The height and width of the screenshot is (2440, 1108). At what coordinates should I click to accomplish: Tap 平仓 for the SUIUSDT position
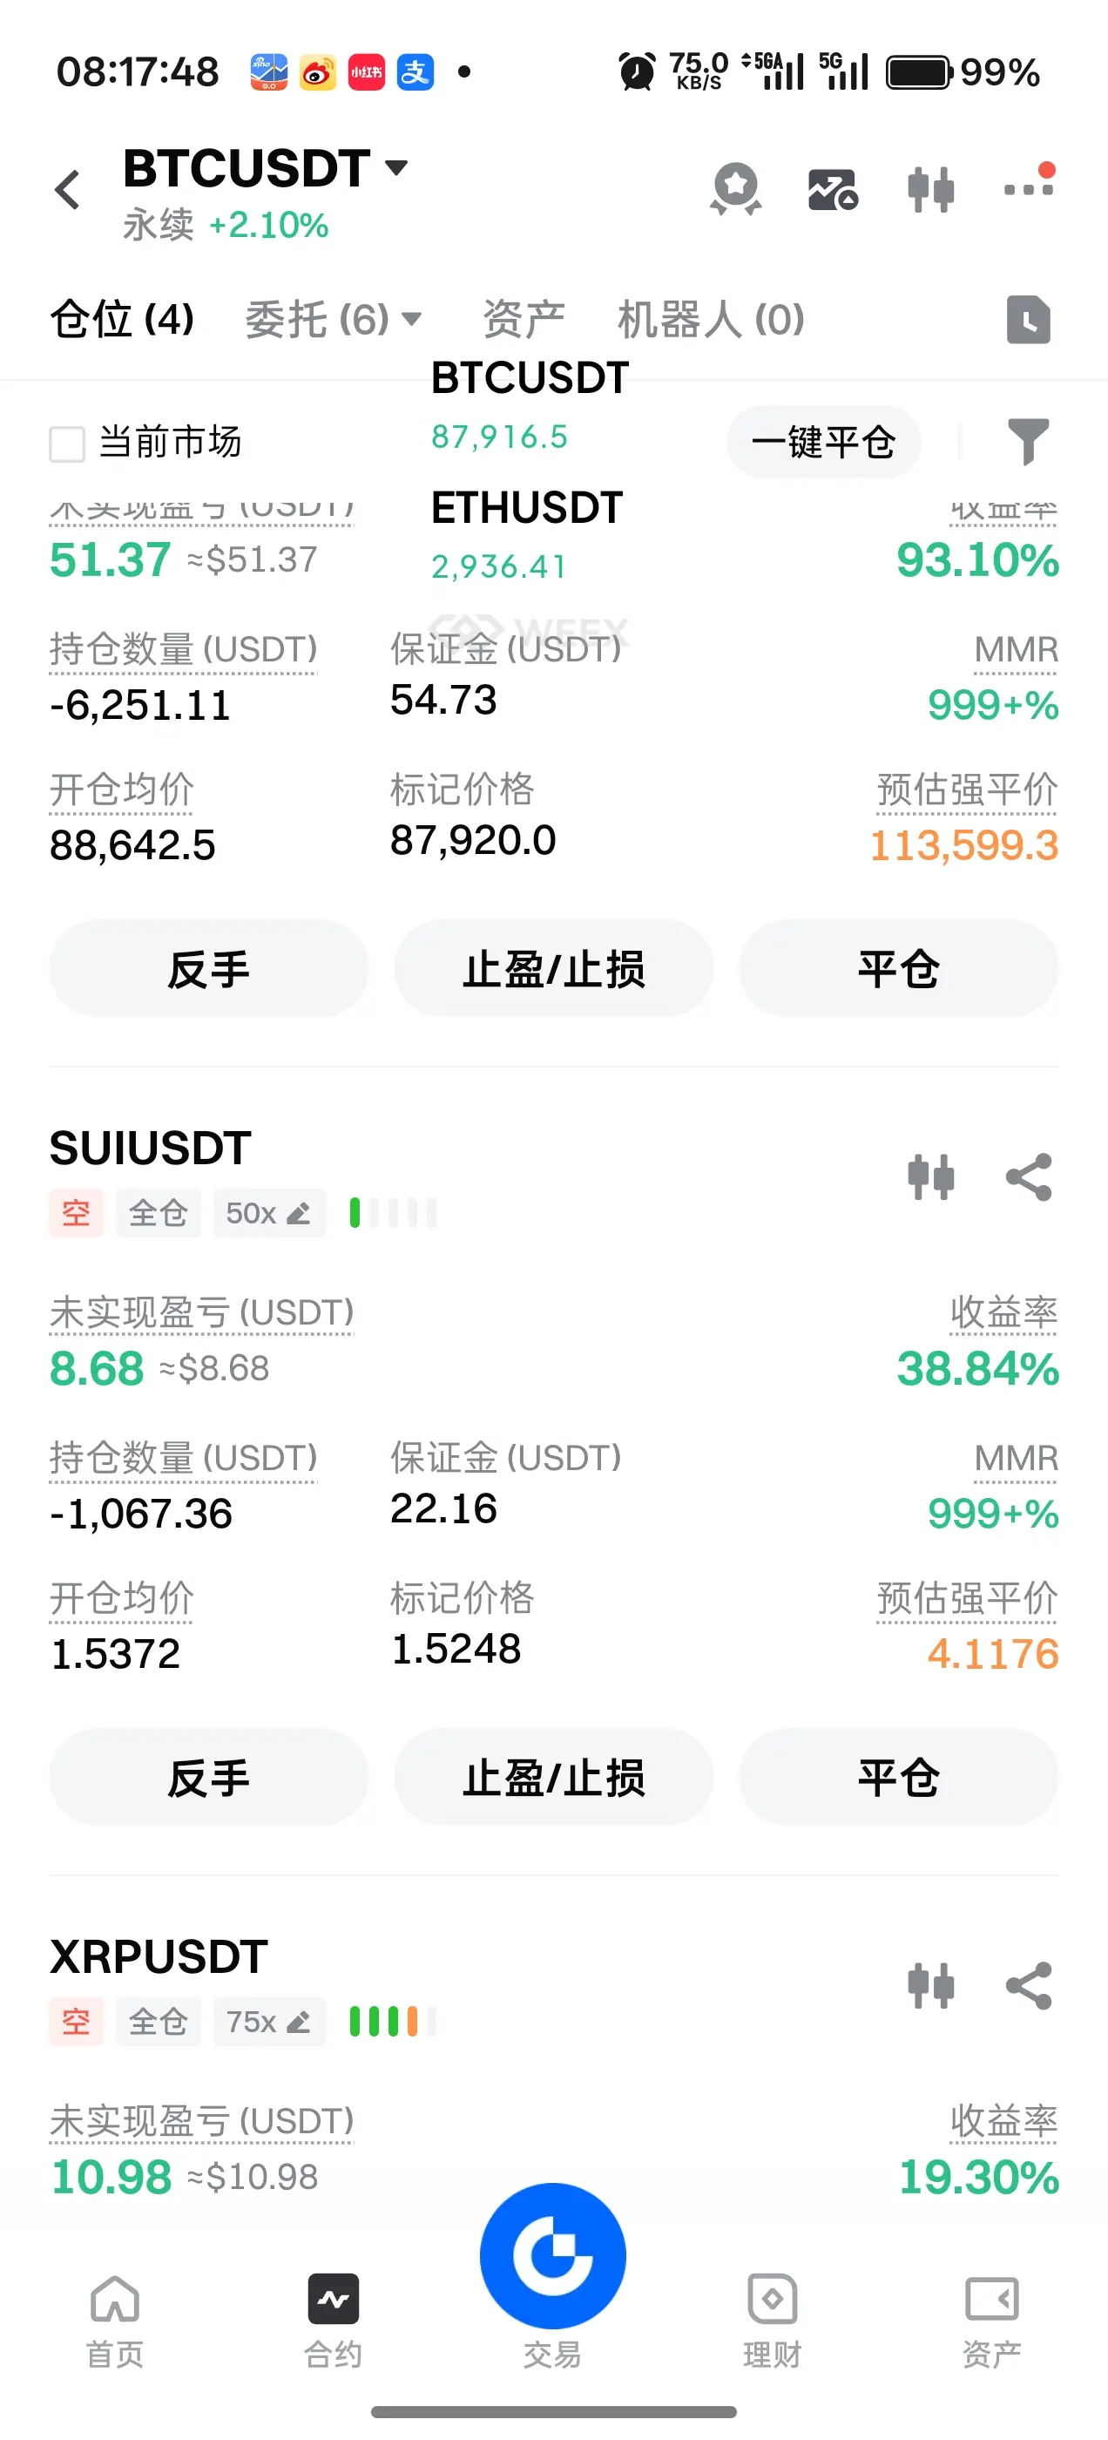[899, 1777]
